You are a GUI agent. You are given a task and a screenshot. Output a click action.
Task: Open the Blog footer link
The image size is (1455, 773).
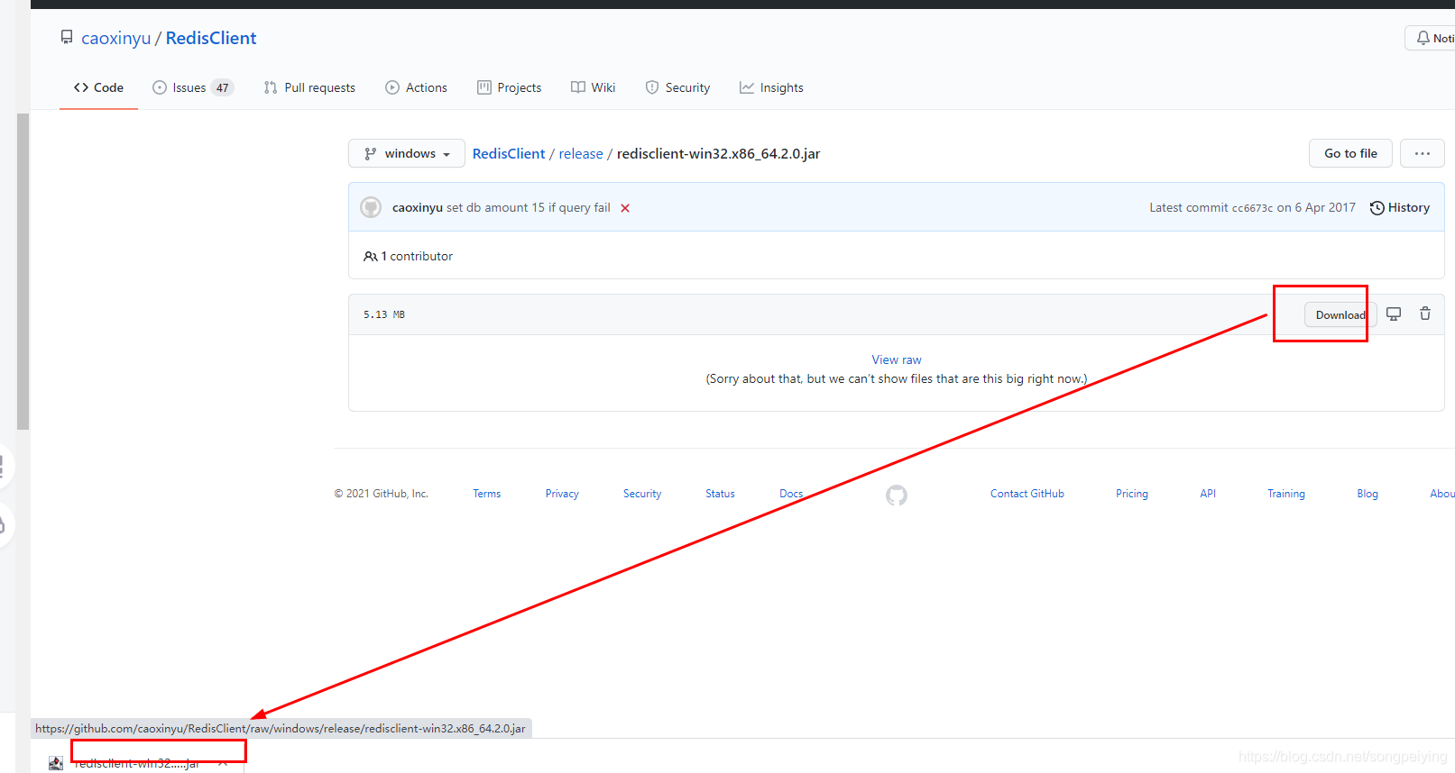coord(1368,494)
